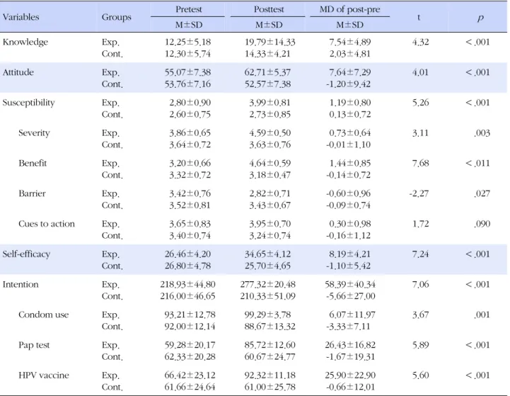This screenshot has height=396, width=510.
Task: Click t value -2.27
Action: [x=419, y=193]
